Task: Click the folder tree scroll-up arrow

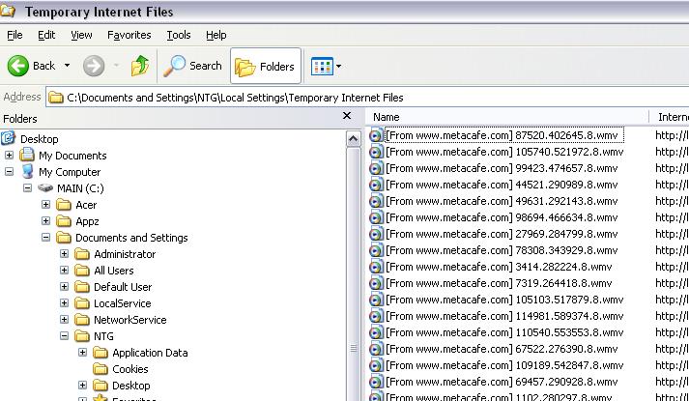Action: [354, 139]
